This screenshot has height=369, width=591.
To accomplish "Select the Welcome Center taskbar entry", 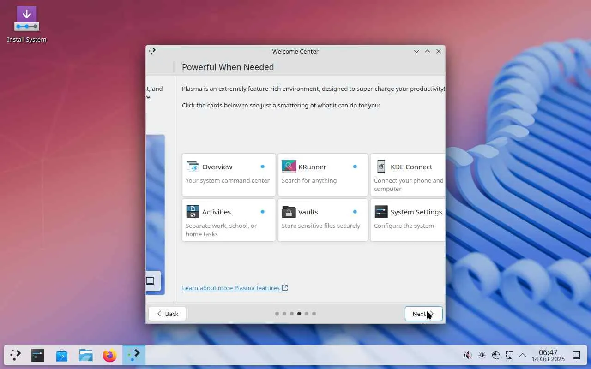I will tap(134, 355).
